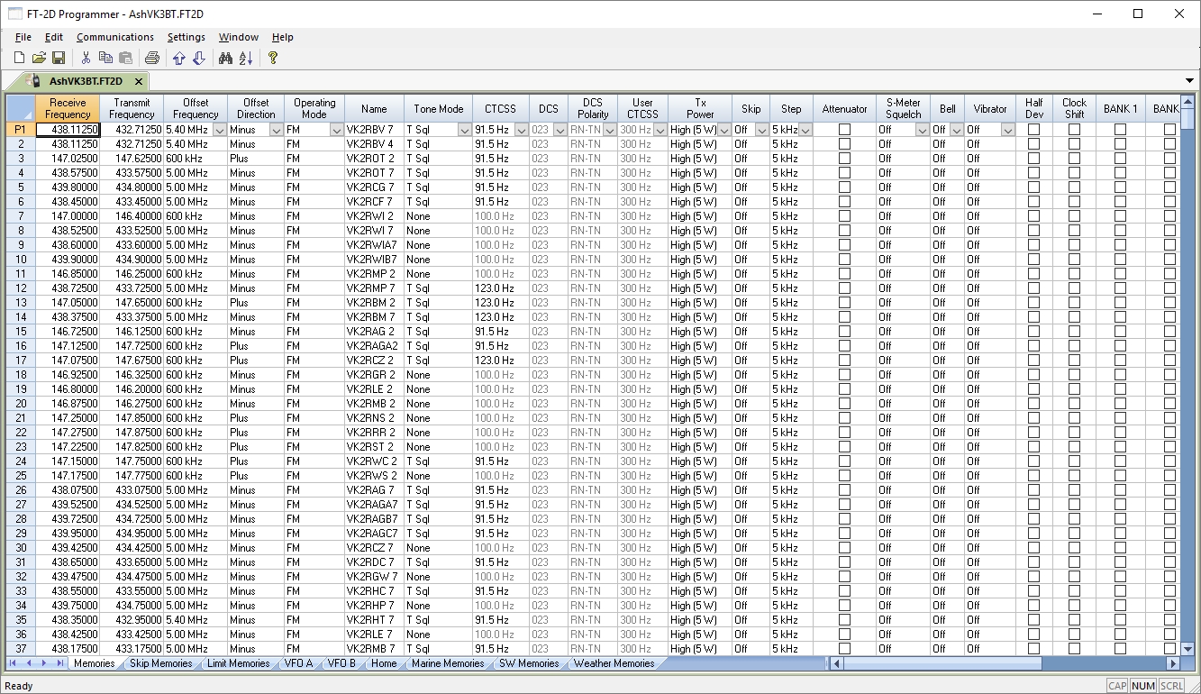Click the Tx Power column header
1201x694 pixels.
coord(700,108)
